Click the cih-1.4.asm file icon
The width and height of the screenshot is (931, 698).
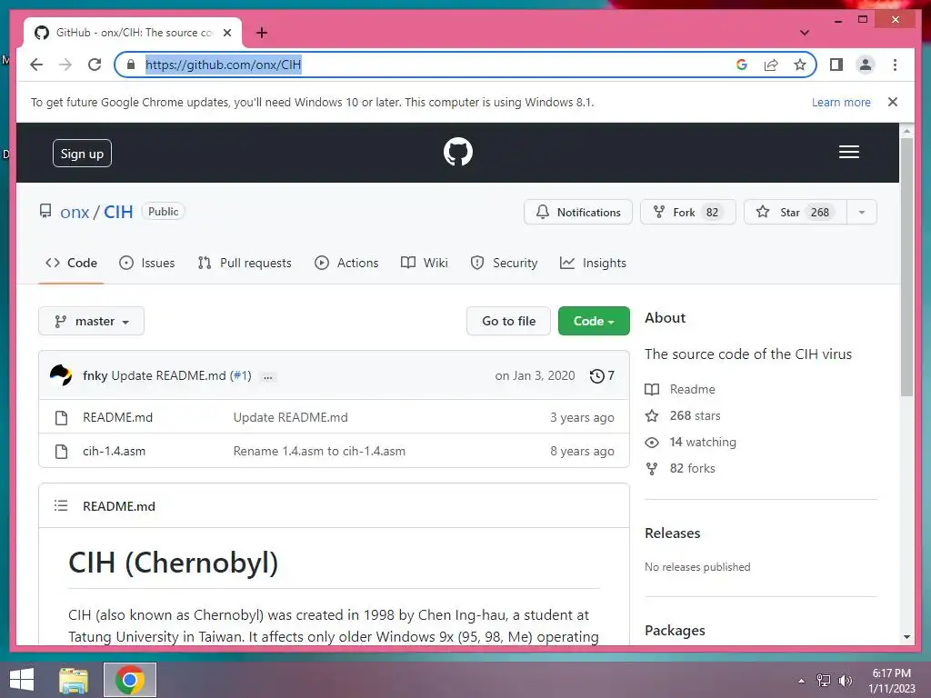click(61, 451)
